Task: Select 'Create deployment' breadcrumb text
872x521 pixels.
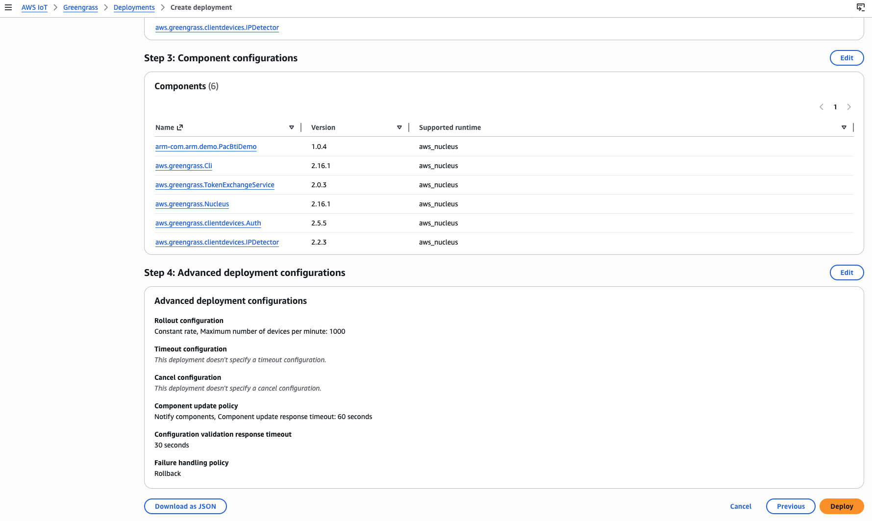Action: [201, 7]
